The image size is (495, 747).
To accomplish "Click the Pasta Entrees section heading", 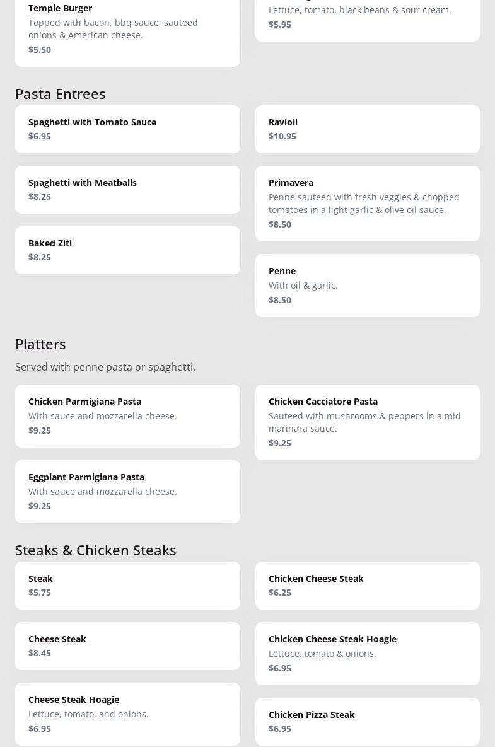I will pyautogui.click(x=61, y=93).
